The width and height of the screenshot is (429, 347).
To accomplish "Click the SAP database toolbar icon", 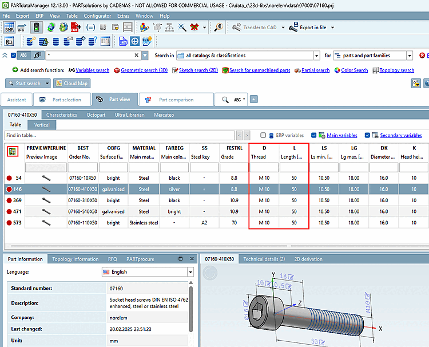I will click(147, 41).
